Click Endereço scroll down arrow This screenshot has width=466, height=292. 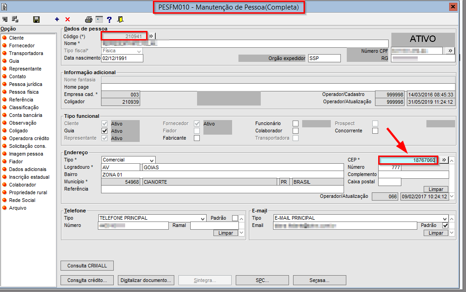point(452,196)
